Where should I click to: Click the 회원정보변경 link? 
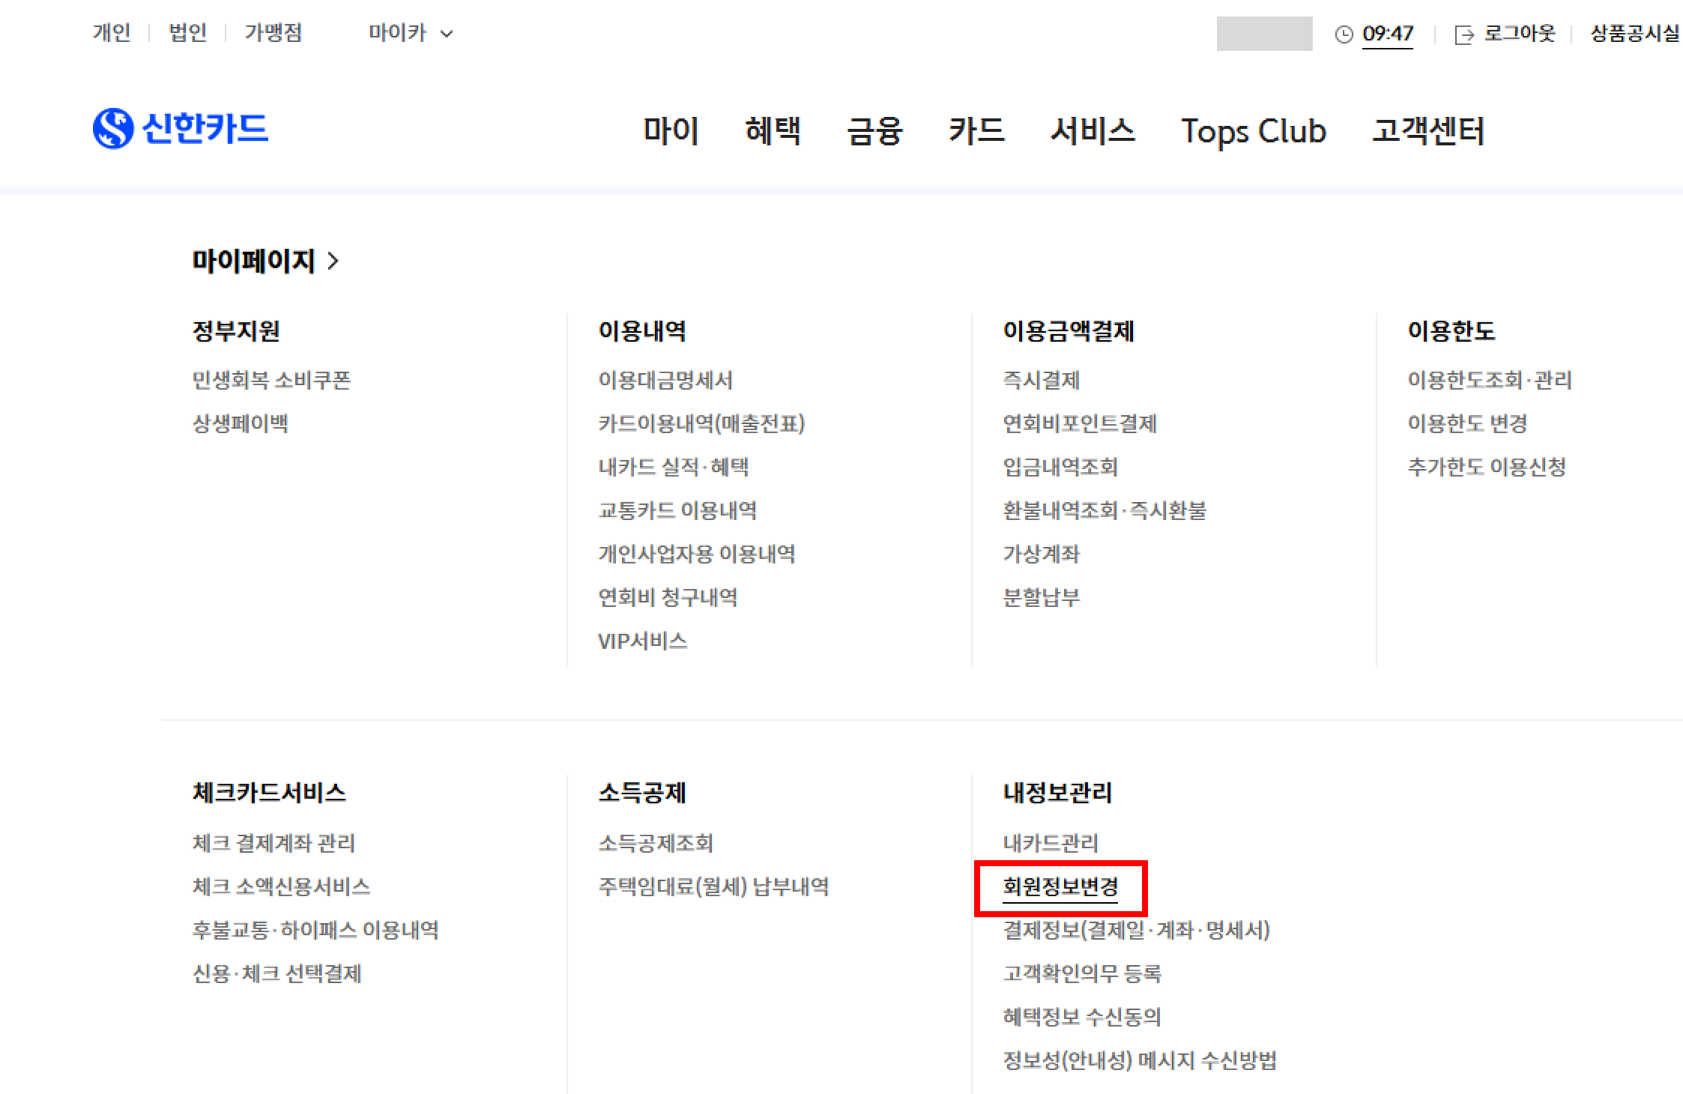tap(1060, 887)
